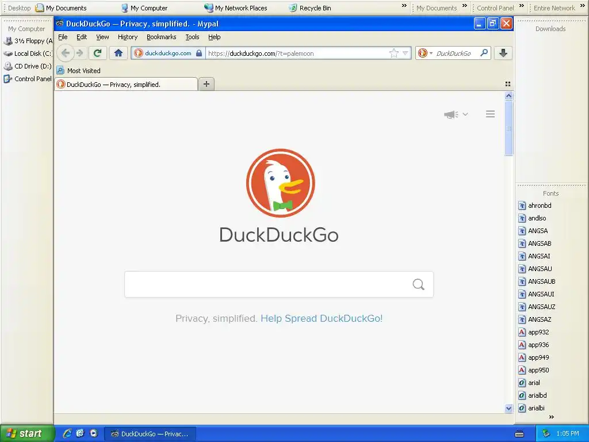Open the second quick launch browser icon

click(81, 433)
